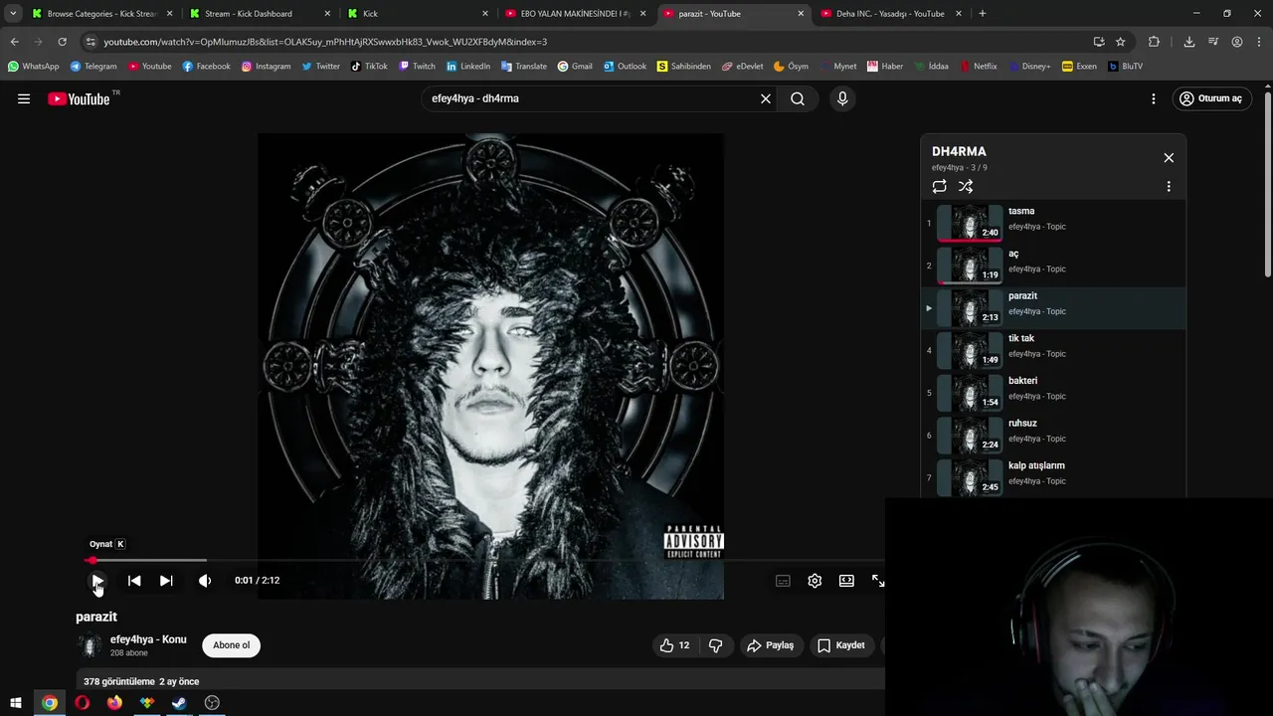Switch to Deha INC. Yasadışı tab
This screenshot has width=1273, height=716.
coord(889,14)
